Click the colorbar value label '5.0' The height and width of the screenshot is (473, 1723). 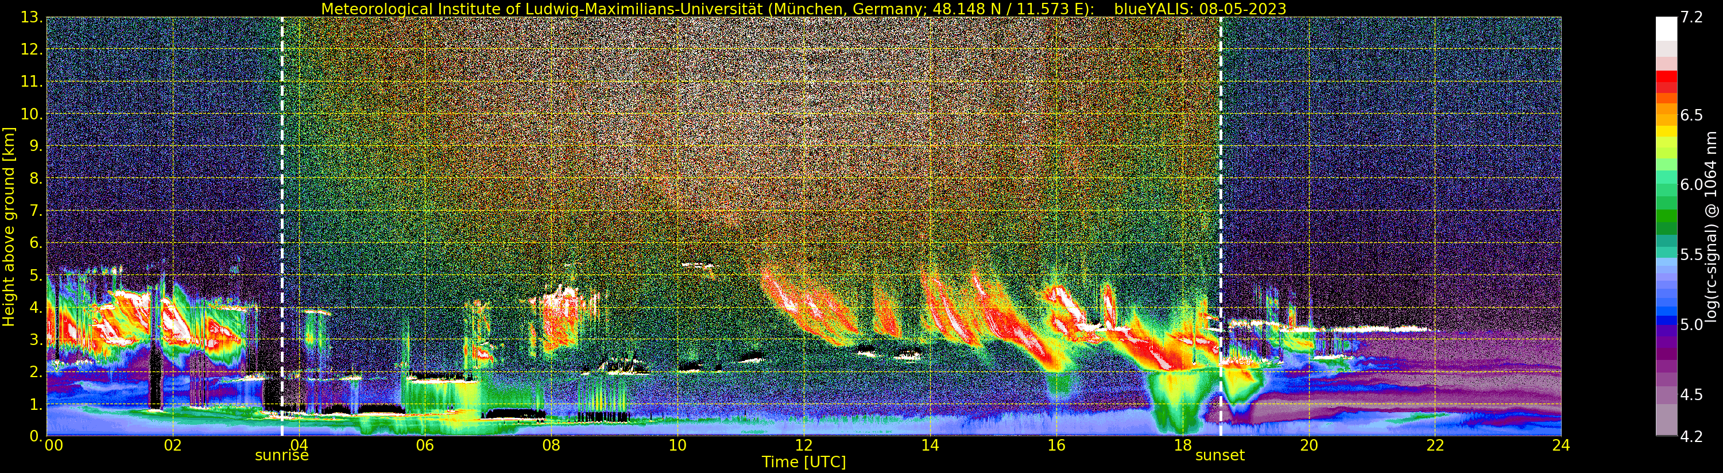pyautogui.click(x=1691, y=324)
